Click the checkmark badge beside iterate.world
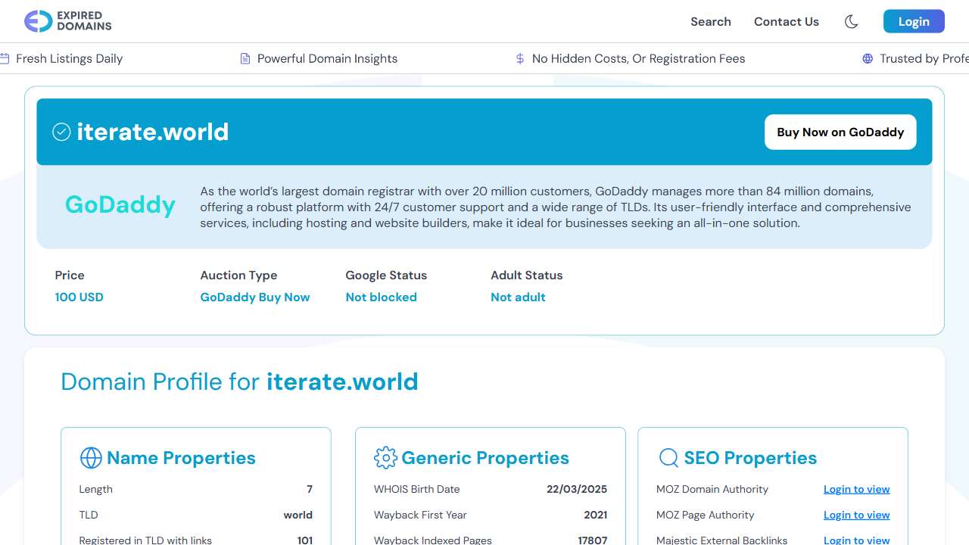The image size is (969, 545). tap(61, 132)
